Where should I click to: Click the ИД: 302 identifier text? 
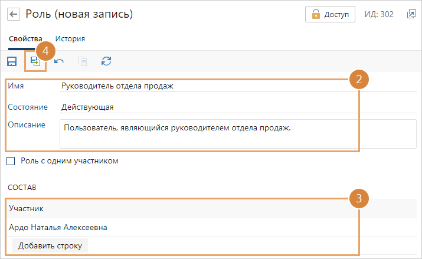pyautogui.click(x=378, y=14)
